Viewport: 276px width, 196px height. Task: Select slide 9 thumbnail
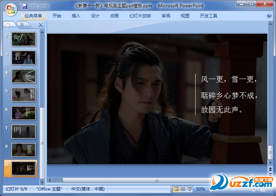pos(24,168)
